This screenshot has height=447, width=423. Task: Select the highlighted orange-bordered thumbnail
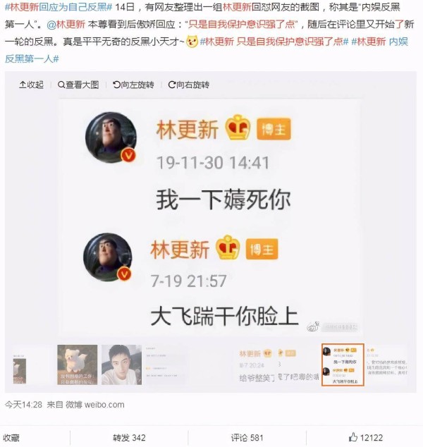[x=343, y=365]
